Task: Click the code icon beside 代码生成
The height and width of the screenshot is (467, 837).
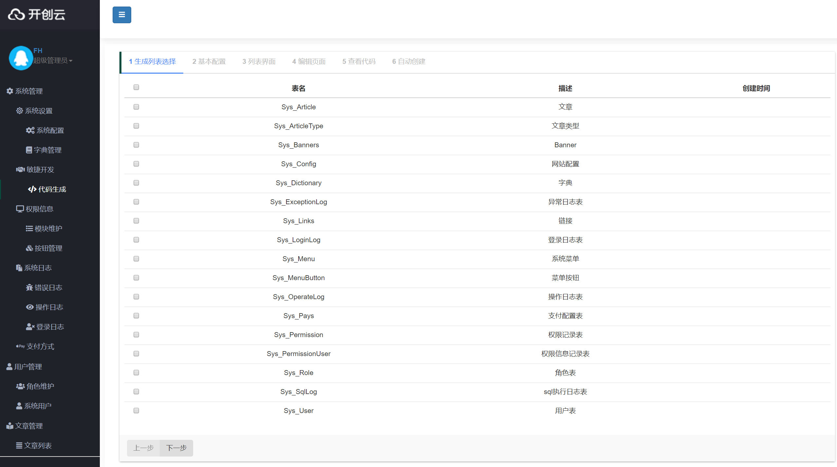Action: pyautogui.click(x=32, y=189)
